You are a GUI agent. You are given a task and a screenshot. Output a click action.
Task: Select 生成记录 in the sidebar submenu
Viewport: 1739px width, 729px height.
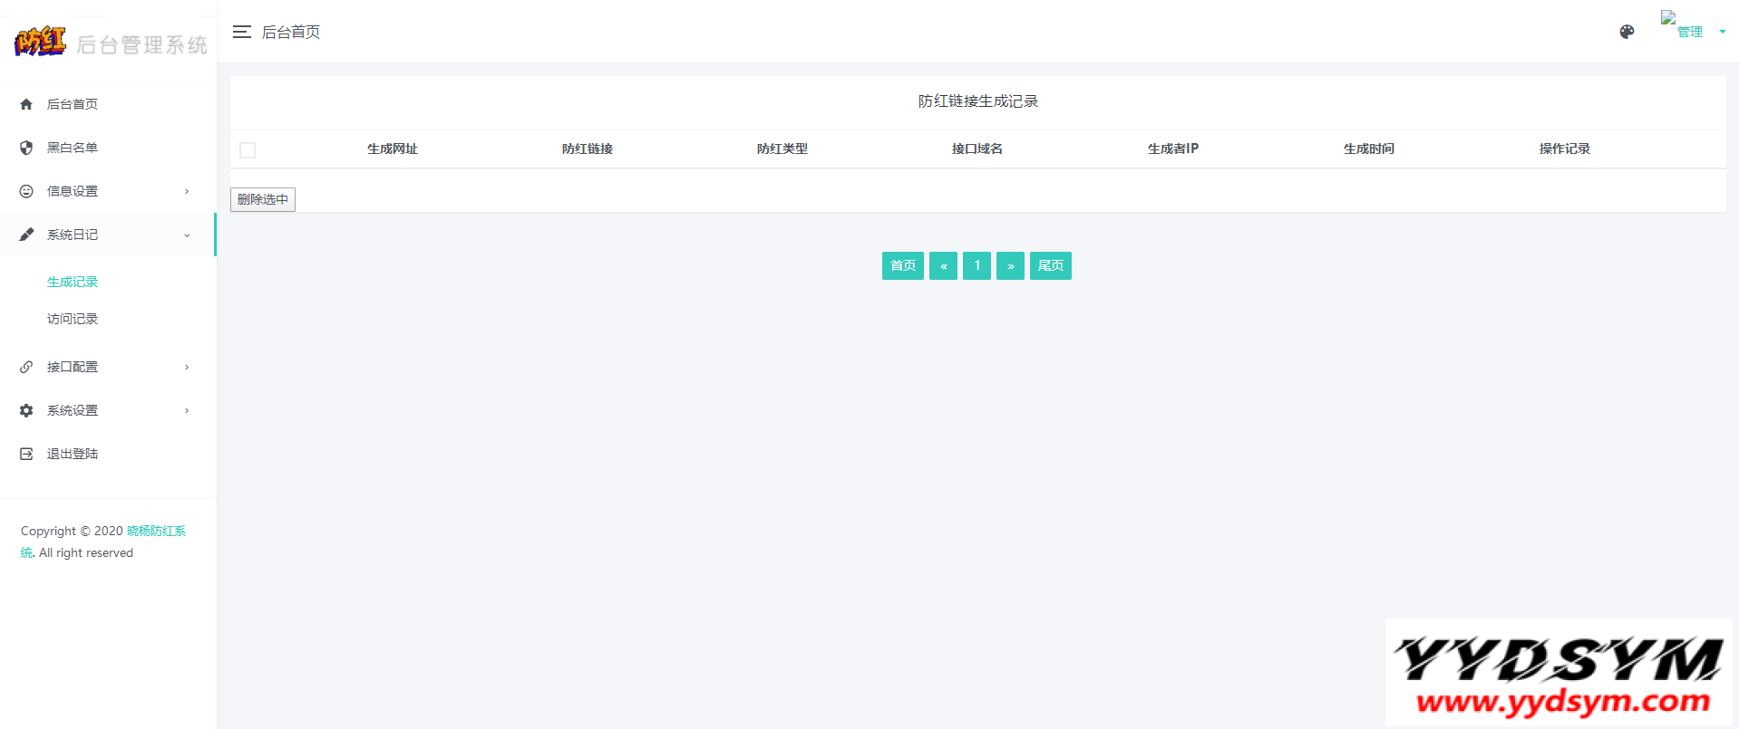coord(73,283)
